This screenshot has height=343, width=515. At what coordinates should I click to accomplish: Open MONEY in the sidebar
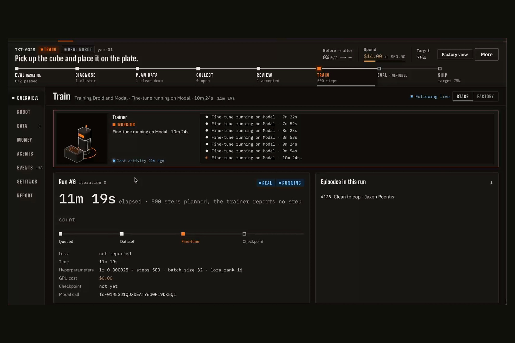pos(24,140)
